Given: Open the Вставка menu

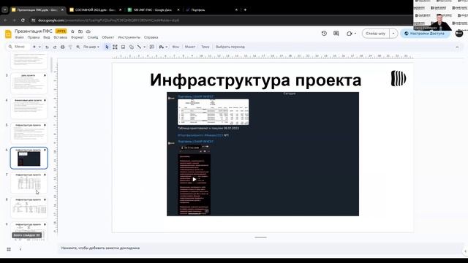Looking at the screenshot, I should [60, 37].
